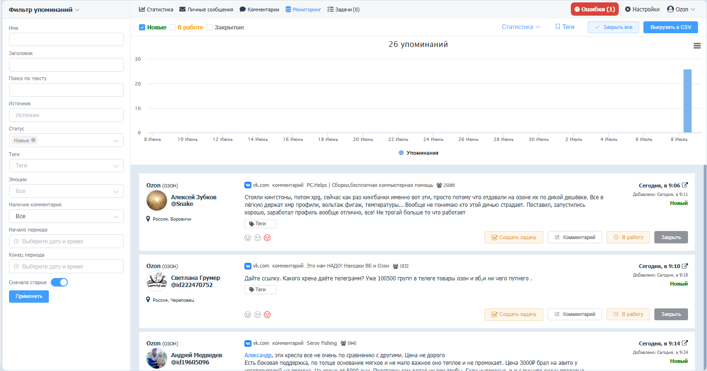
Task: Open external link icon next to Сегодня, в 9:10
Action: coord(685,266)
